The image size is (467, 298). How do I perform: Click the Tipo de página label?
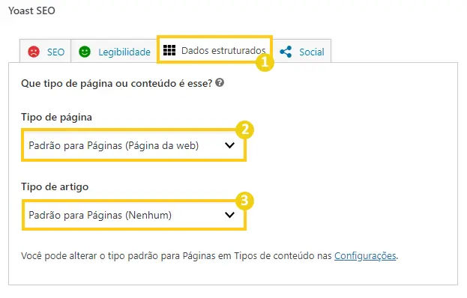[56, 117]
